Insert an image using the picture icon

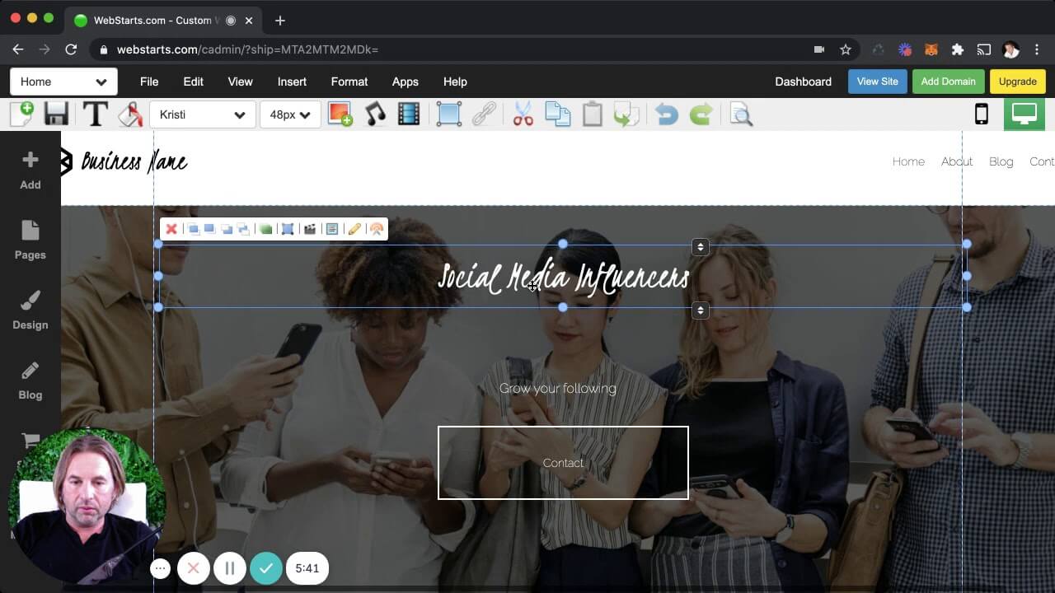point(340,114)
